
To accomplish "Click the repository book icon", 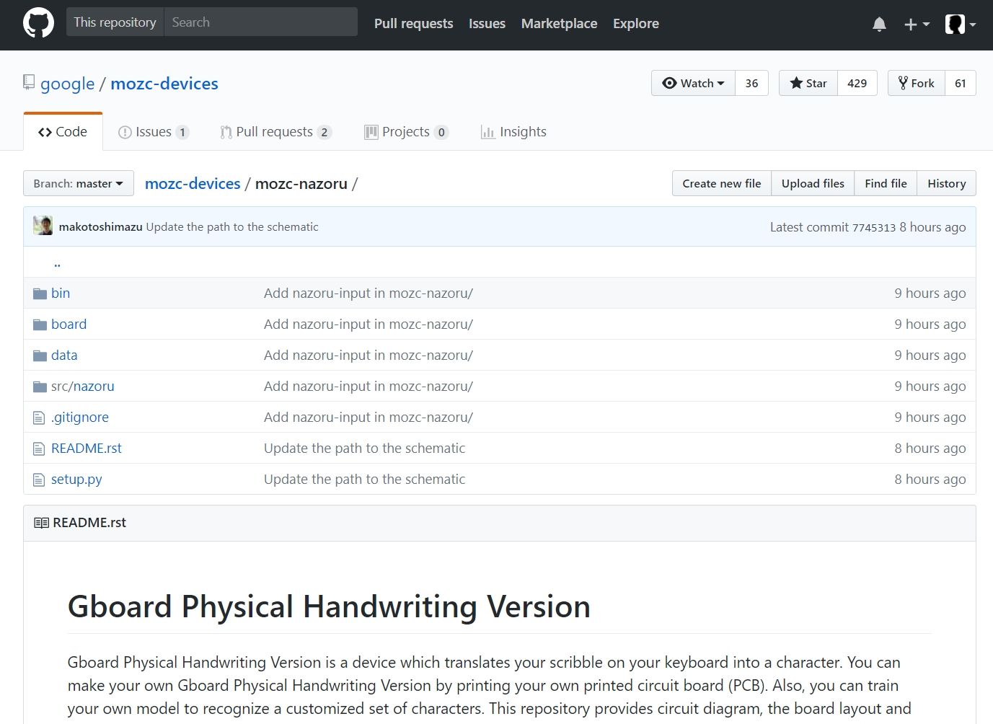I will pyautogui.click(x=29, y=82).
